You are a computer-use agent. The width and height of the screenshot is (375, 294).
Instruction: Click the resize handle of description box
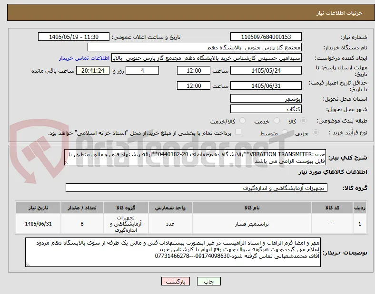pos(67,163)
